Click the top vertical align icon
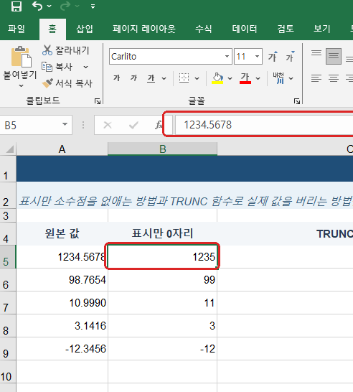 point(316,53)
